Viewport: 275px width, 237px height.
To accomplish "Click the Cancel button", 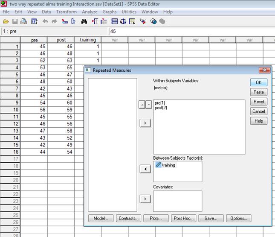I will point(259,111).
